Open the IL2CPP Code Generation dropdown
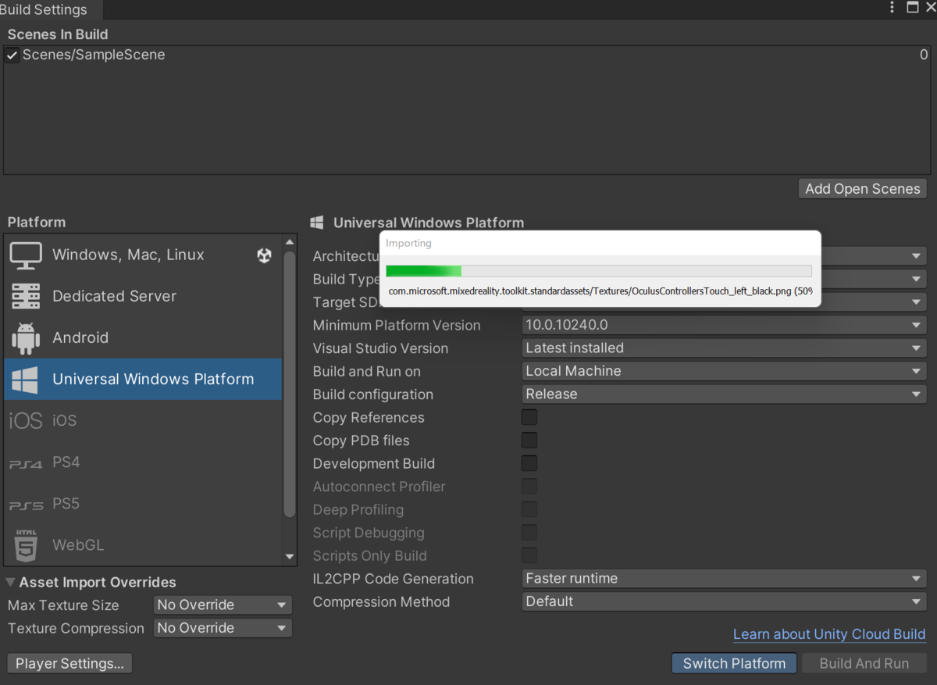937x685 pixels. pyautogui.click(x=724, y=579)
